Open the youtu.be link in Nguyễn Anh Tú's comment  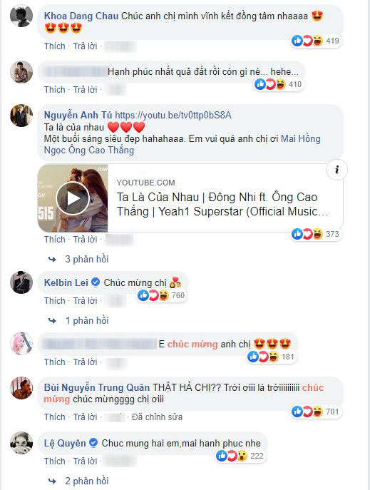click(x=173, y=115)
